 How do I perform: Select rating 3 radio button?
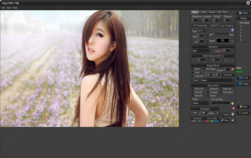(238, 33)
